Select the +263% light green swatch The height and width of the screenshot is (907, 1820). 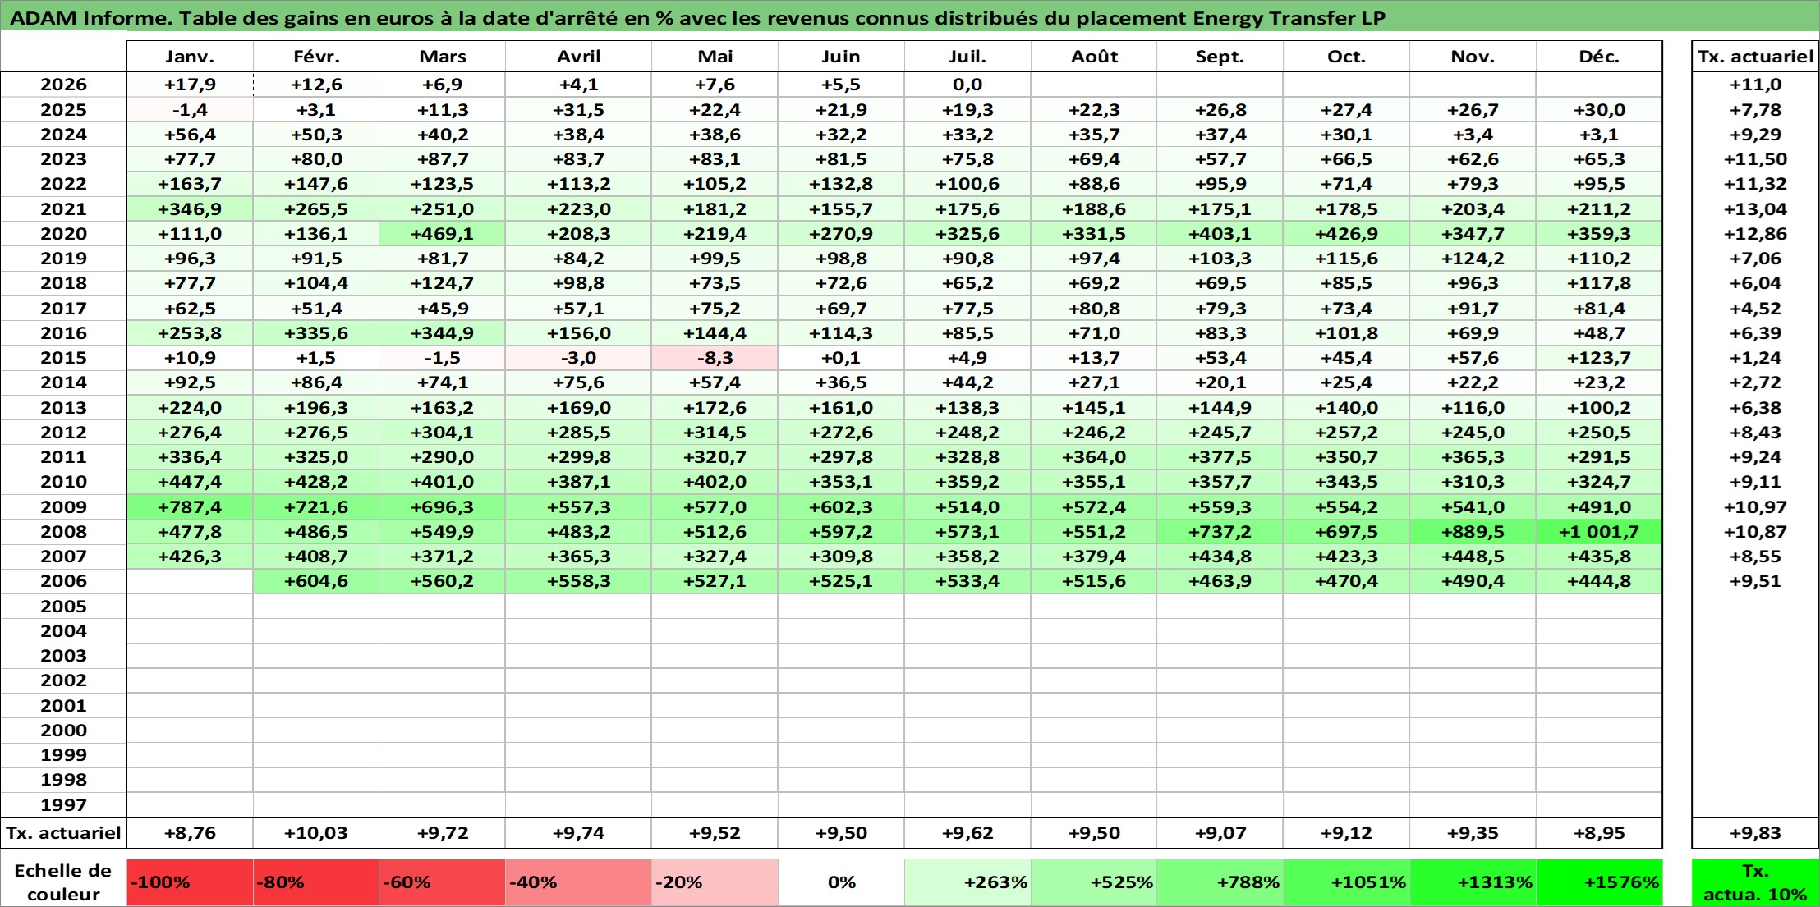[x=967, y=882]
